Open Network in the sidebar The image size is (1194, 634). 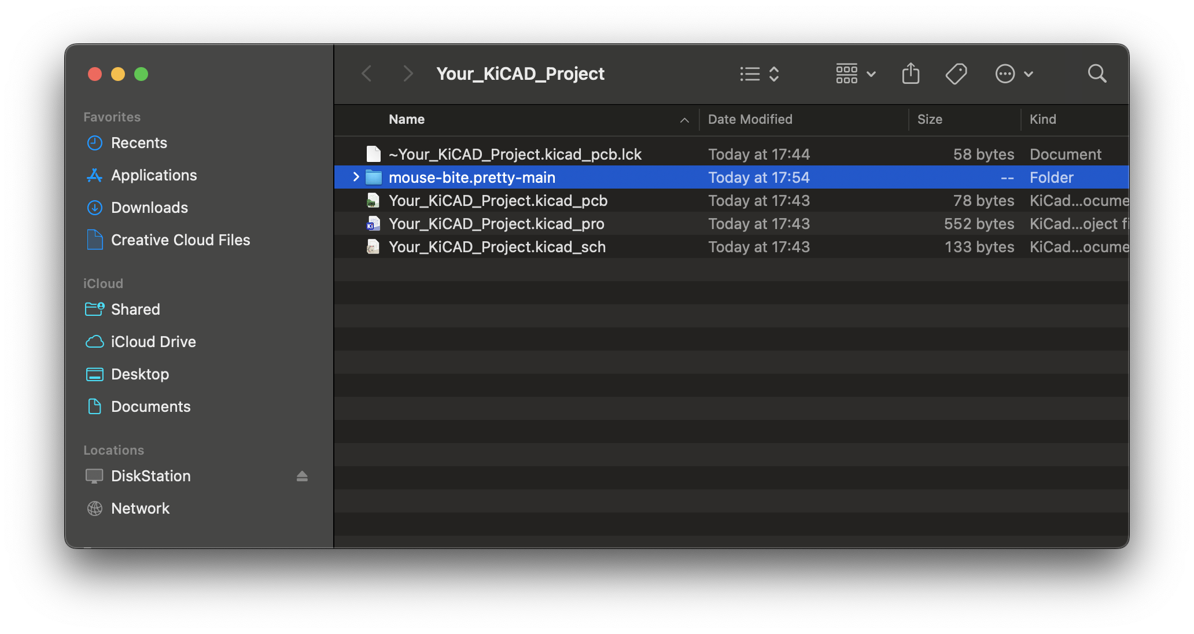pos(140,508)
